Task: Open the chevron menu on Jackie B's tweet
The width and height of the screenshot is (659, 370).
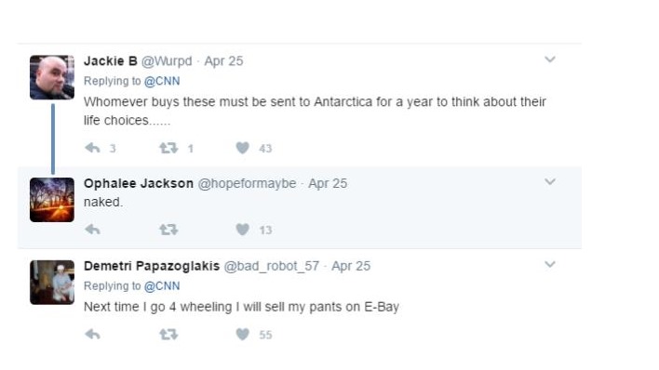Action: click(x=550, y=59)
